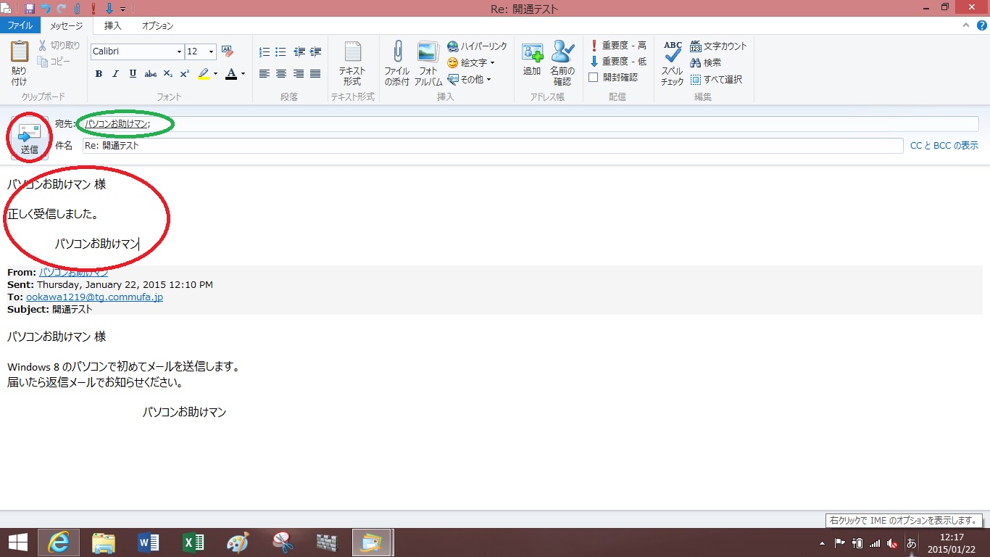Insert a hyperlink (ハイパーリンク)
The height and width of the screenshot is (557, 990).
pyautogui.click(x=477, y=46)
